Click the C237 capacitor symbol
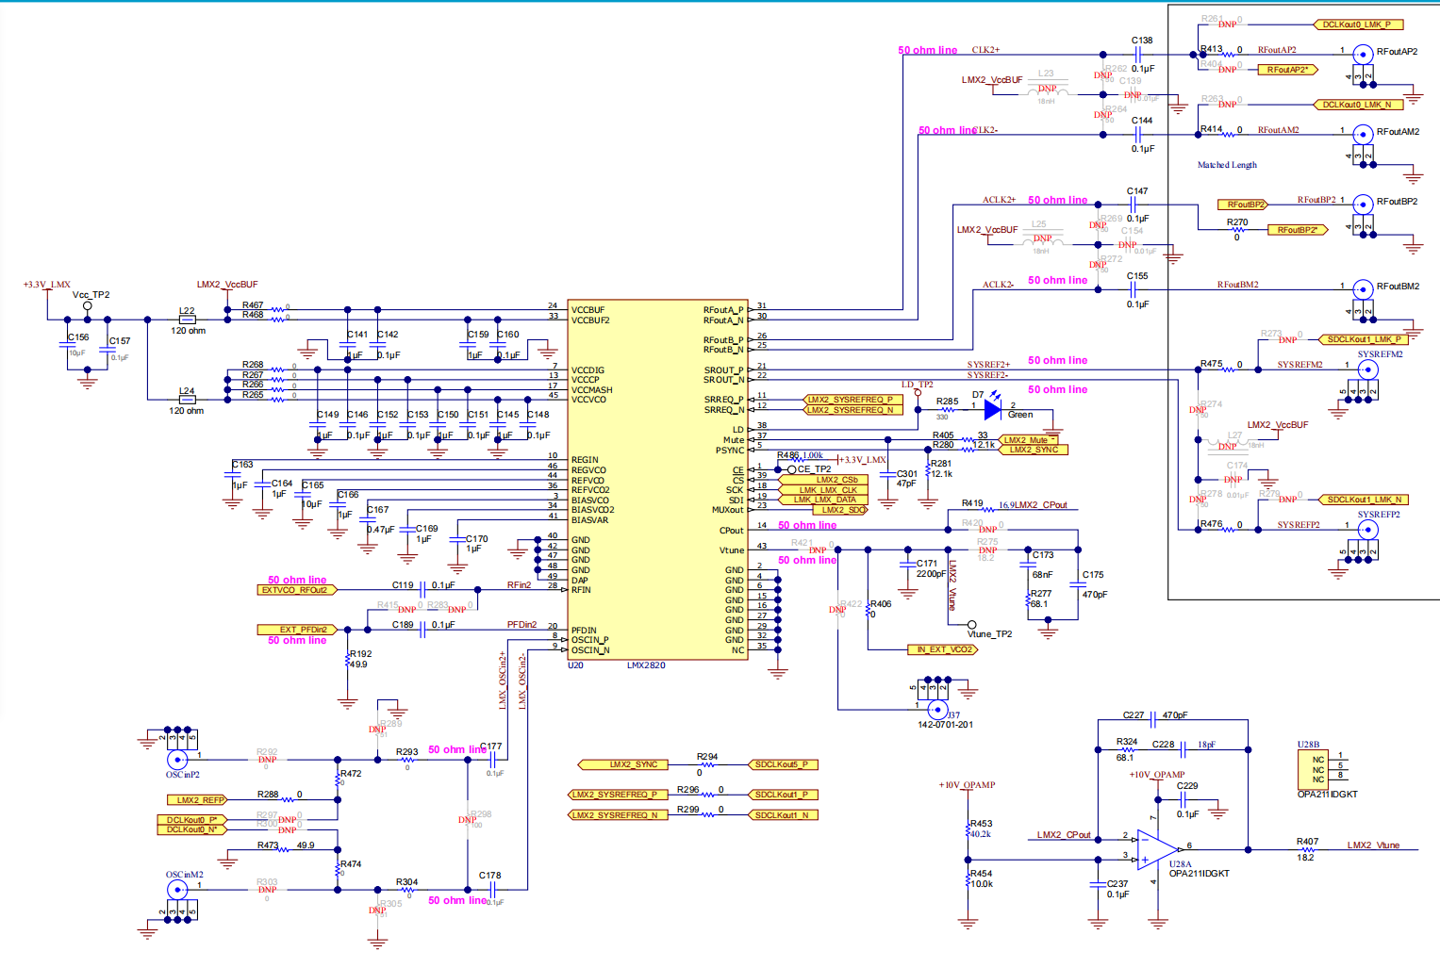The image size is (1440, 968). (x=1098, y=884)
